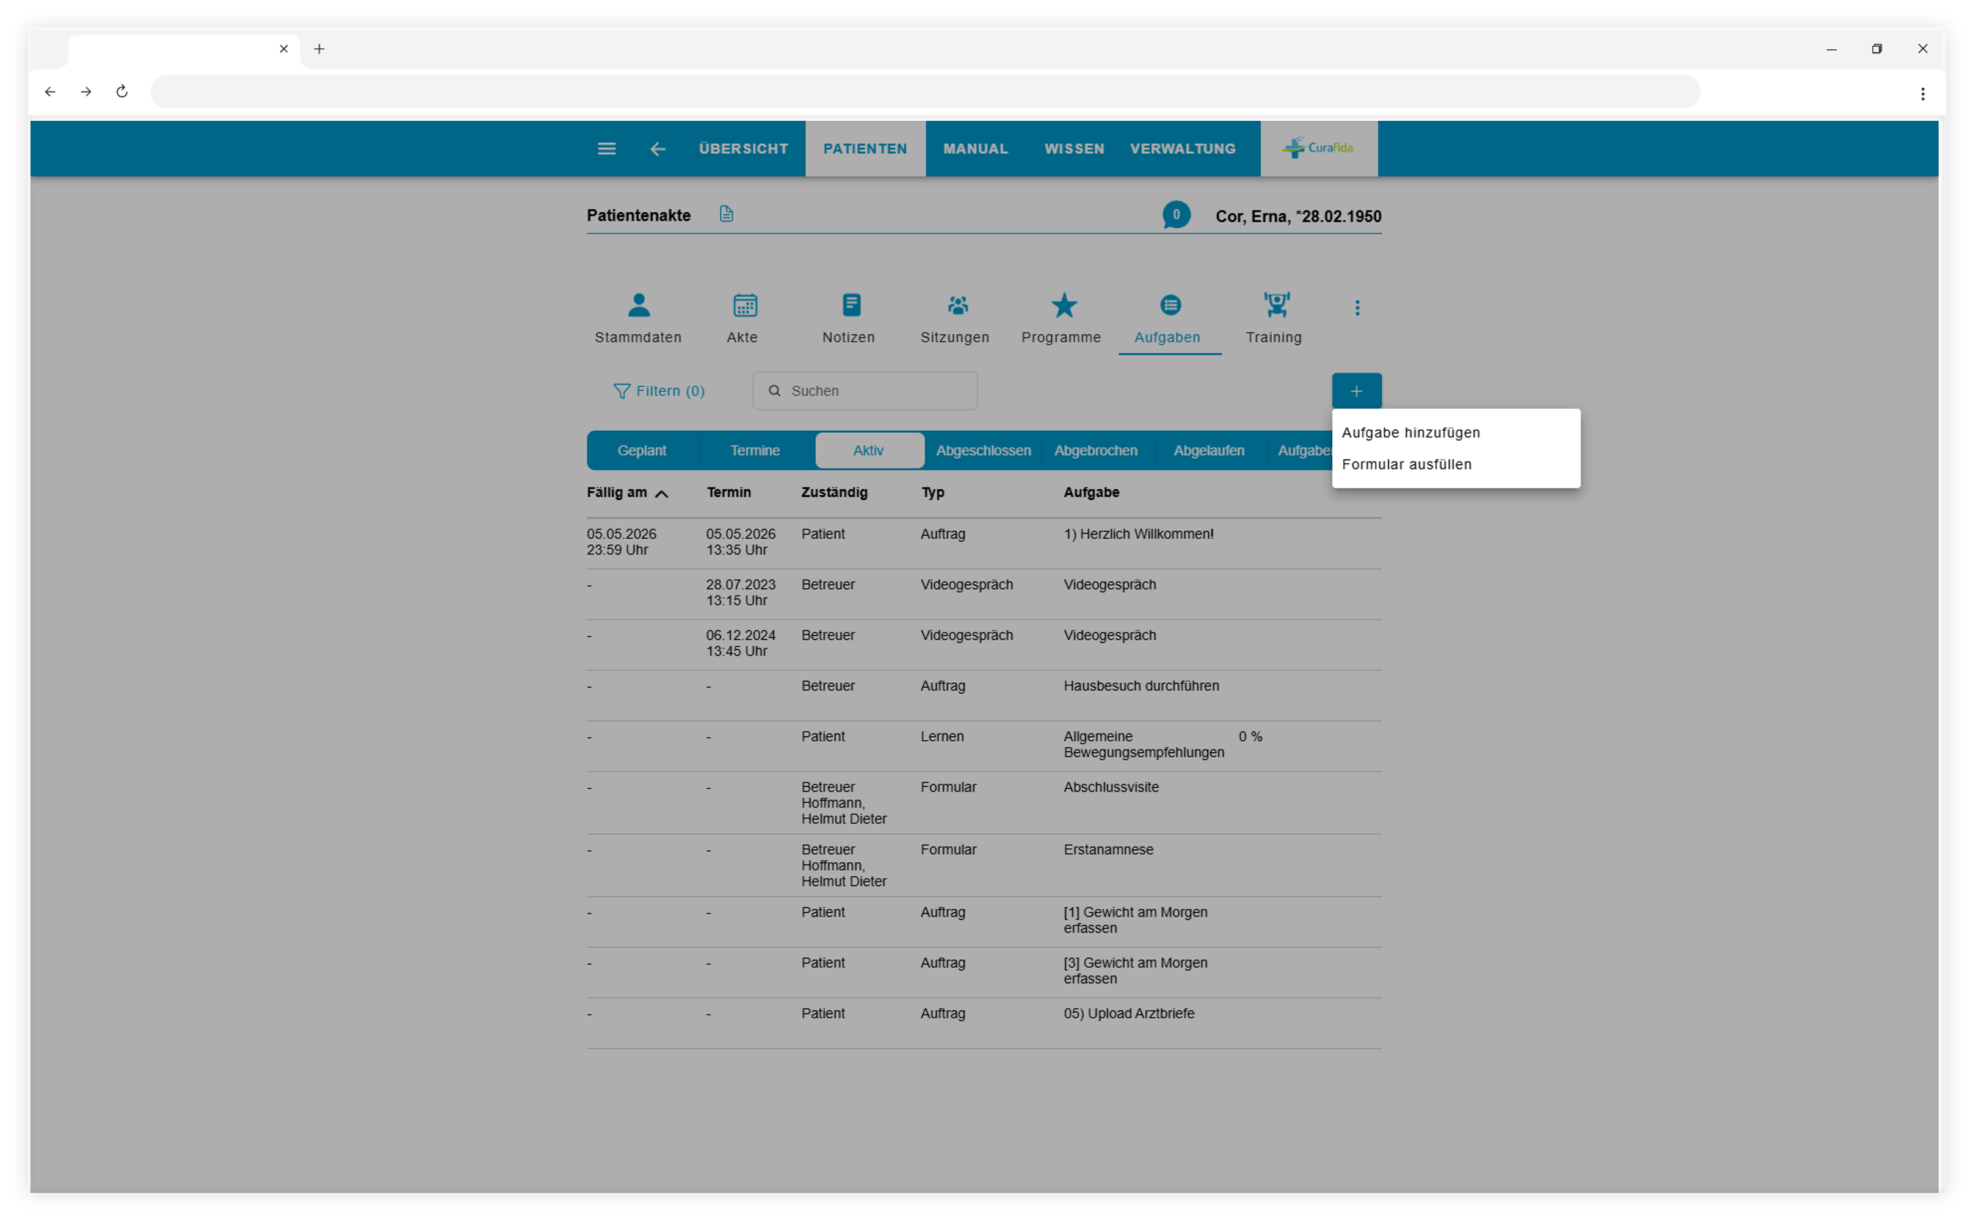Viewport: 1974px width, 1221px height.
Task: Click the Patientenakte heading
Action: [x=638, y=215]
